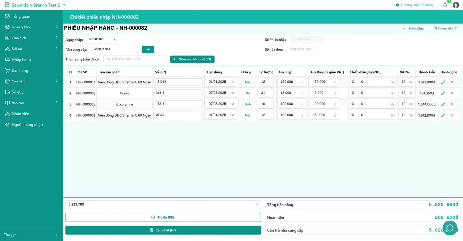Open Hướng Dẫn Sử Dụng link
Screen dimensions: 463x241
pyautogui.click(x=414, y=5)
